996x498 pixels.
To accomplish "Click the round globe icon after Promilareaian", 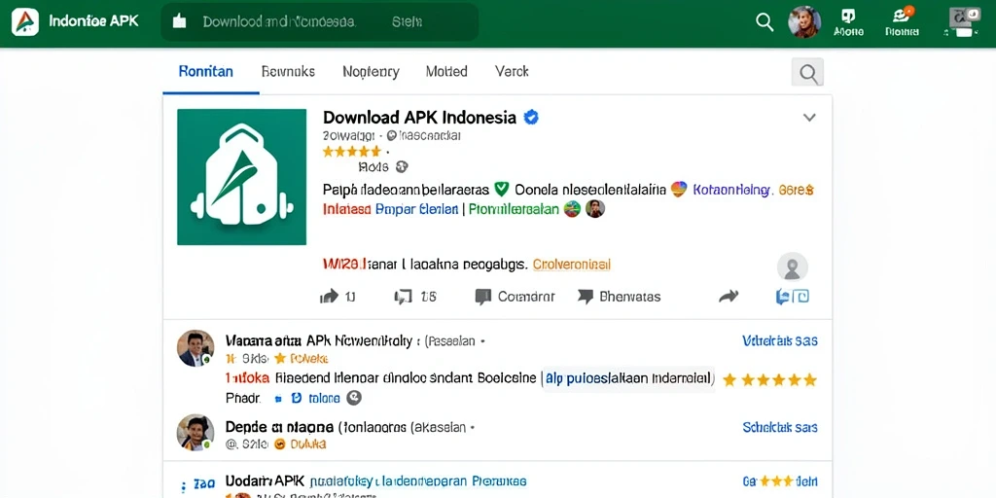I will 572,209.
